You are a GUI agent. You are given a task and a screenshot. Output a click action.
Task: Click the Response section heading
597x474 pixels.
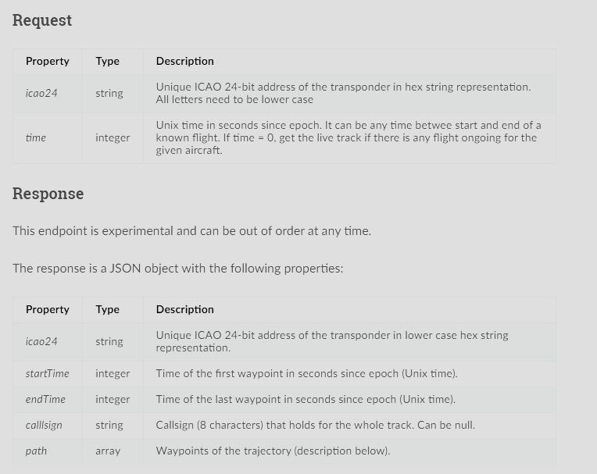(48, 194)
